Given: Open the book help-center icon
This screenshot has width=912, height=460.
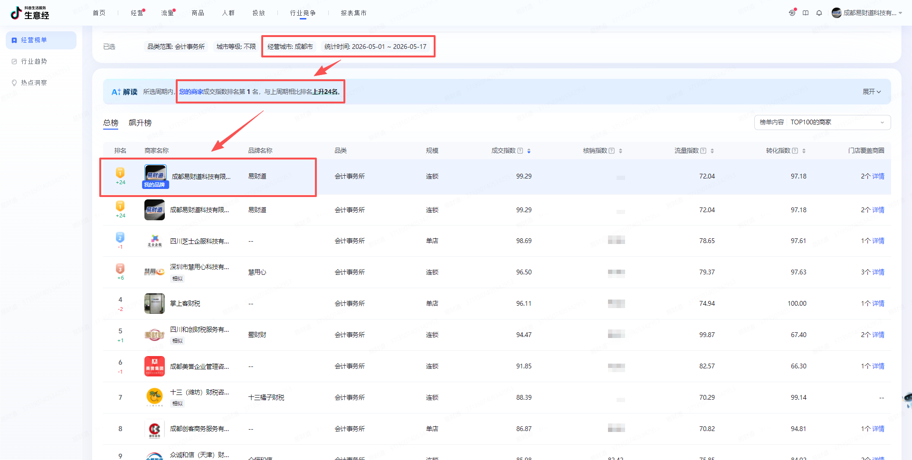Looking at the screenshot, I should pos(806,13).
